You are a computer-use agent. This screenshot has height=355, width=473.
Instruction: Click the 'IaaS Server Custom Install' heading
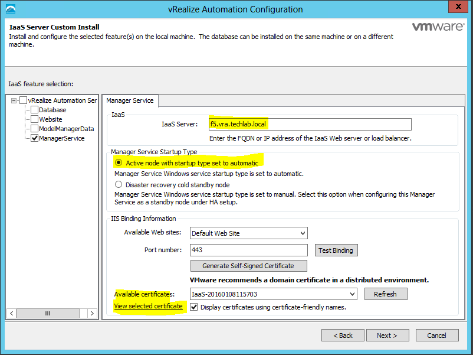click(x=54, y=27)
